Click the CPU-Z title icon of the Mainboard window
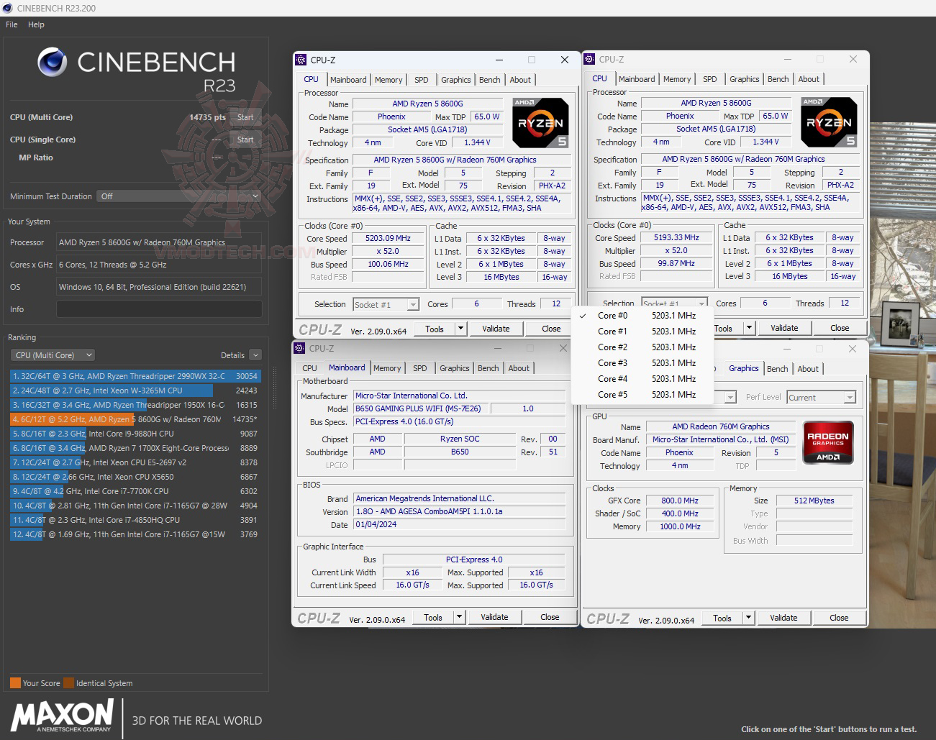936x740 pixels. (x=300, y=348)
